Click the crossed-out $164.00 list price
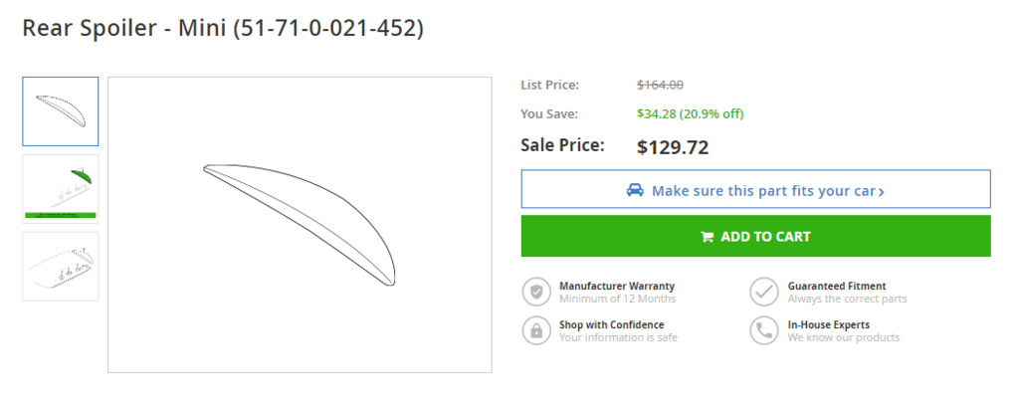 (660, 86)
